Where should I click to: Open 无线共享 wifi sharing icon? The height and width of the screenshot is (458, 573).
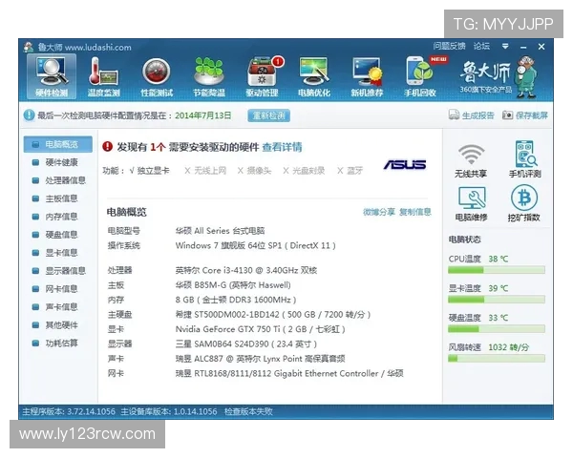(471, 160)
